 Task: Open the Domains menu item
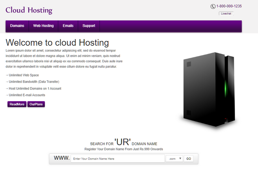click(17, 26)
